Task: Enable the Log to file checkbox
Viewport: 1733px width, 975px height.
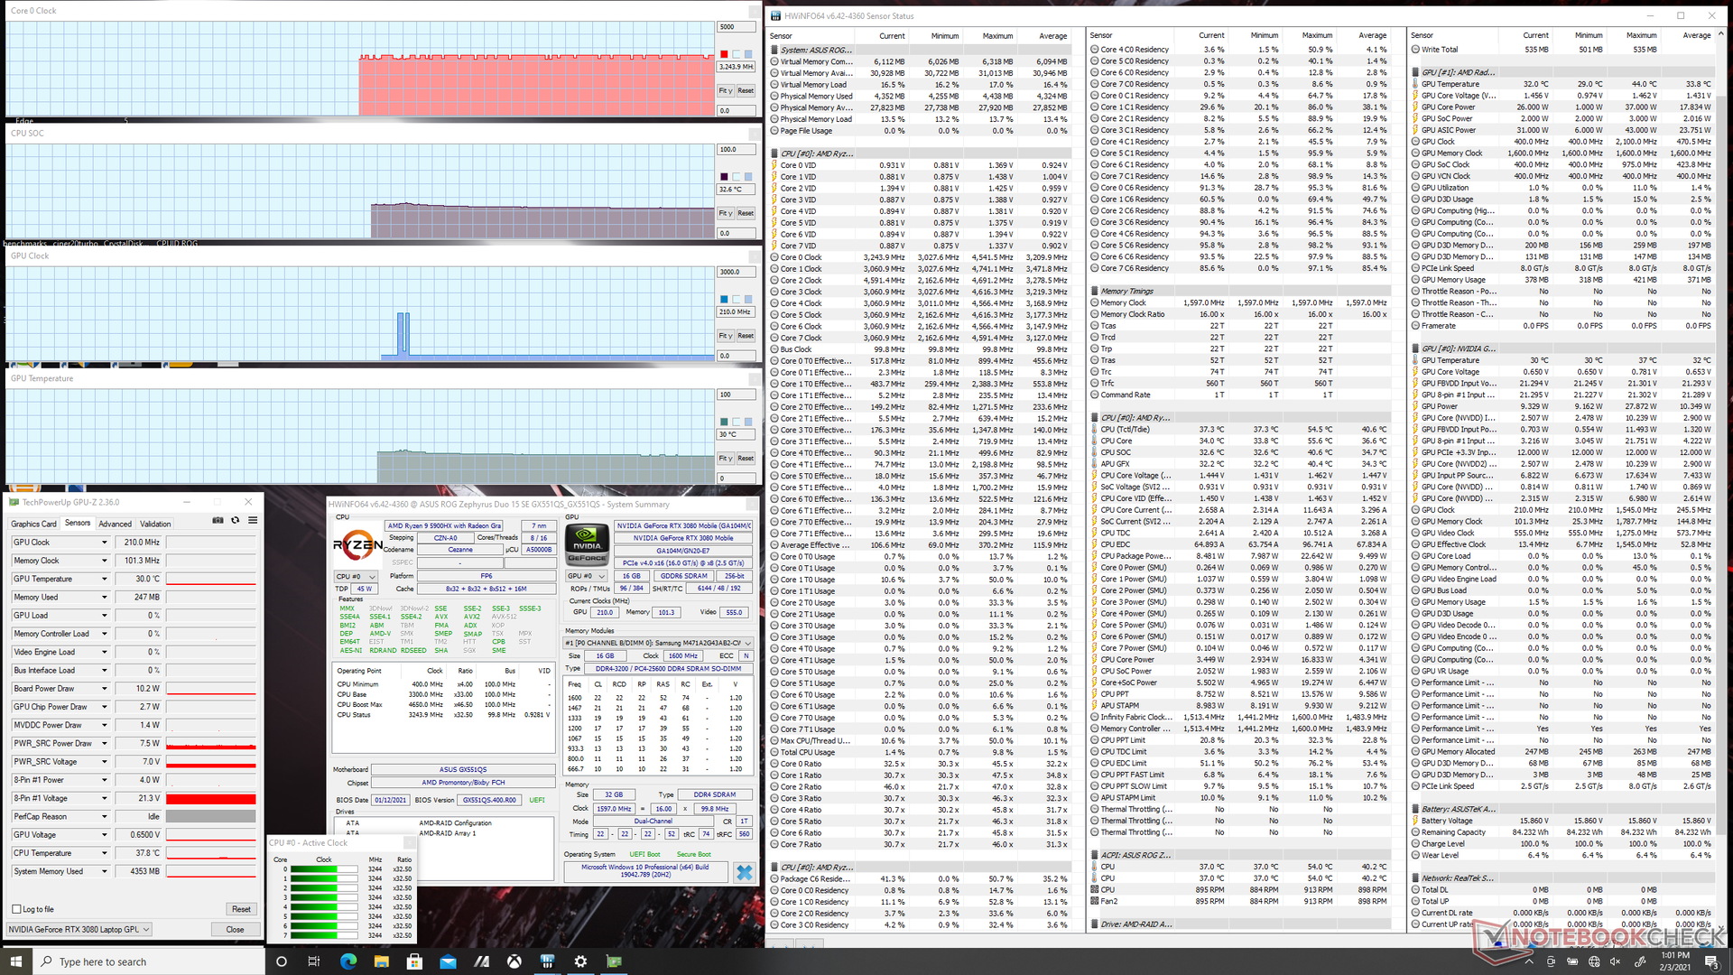Action: click(x=17, y=909)
